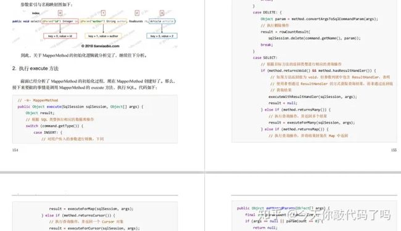Image resolution: width=401 pixels, height=231 pixels.
Task: Click the code line "return null;" on the bottom-right page
Action: click(265, 228)
